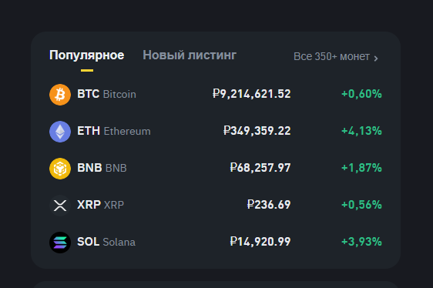Click the Solana logo icon
This screenshot has height=288, width=433.
[60, 243]
